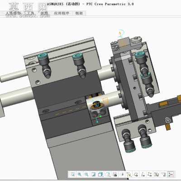
Task: Open the Display Style cube dropdown
Action: click(x=100, y=175)
